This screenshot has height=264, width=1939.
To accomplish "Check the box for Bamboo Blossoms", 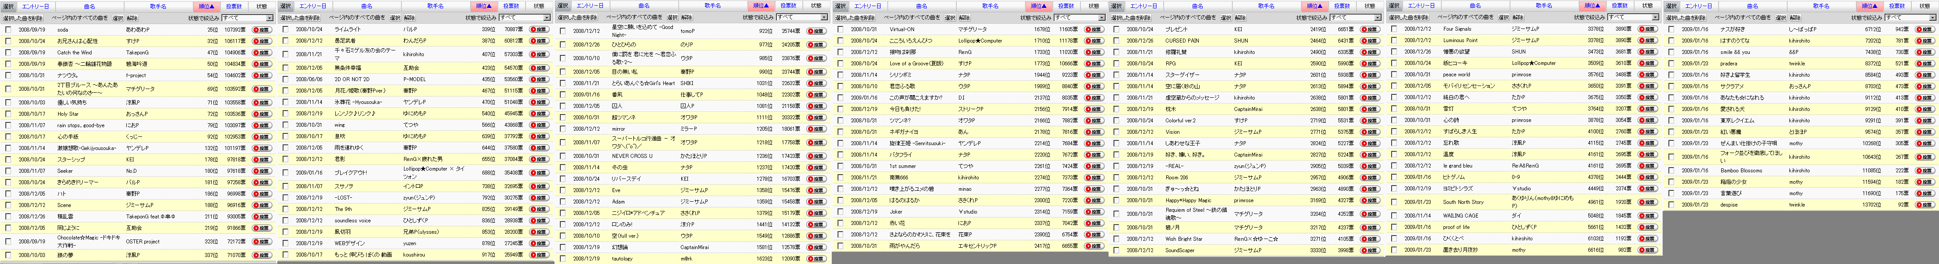I will 1671,170.
